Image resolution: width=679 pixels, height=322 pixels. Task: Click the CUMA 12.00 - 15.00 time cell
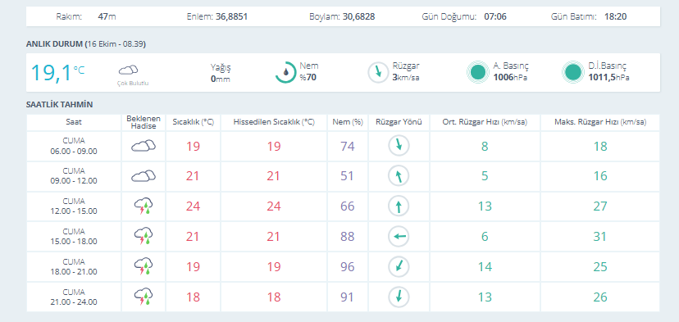(74, 206)
